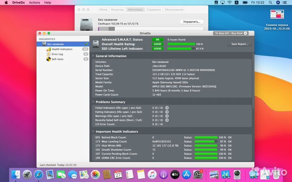The height and width of the screenshot is (182, 292).
Task: Click the Power Cycle Count value 12 483
Action: (157, 95)
